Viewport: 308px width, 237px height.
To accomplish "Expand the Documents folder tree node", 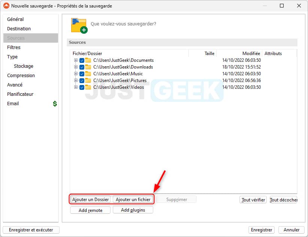I will click(76, 60).
